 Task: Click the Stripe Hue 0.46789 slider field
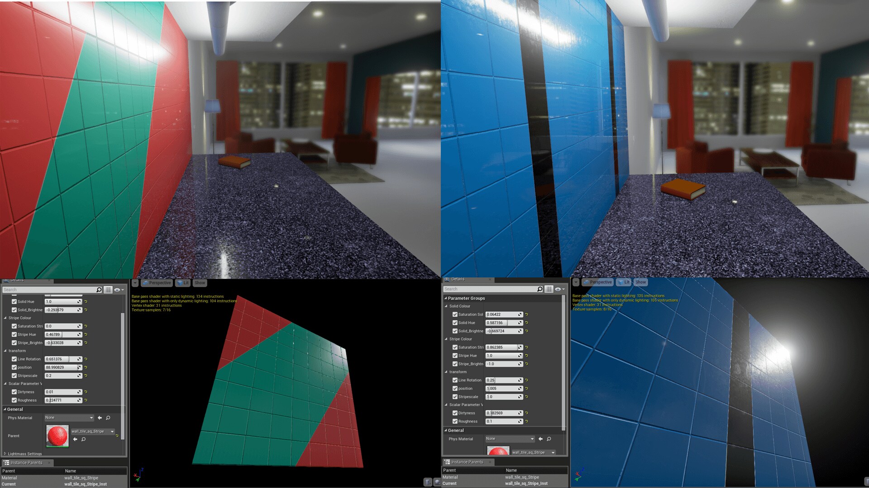click(62, 335)
